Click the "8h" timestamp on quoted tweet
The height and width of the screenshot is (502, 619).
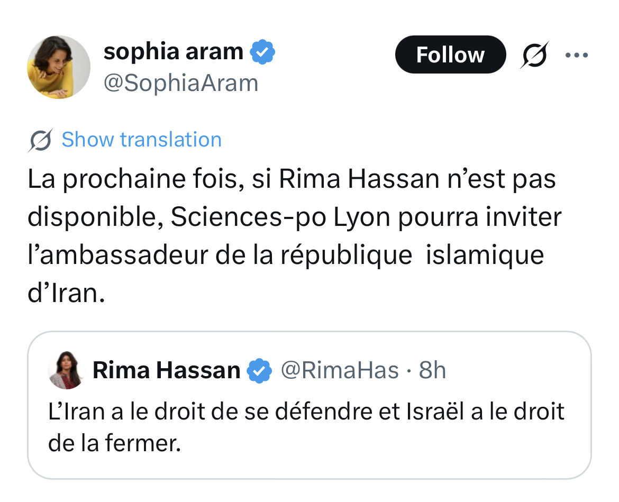432,370
